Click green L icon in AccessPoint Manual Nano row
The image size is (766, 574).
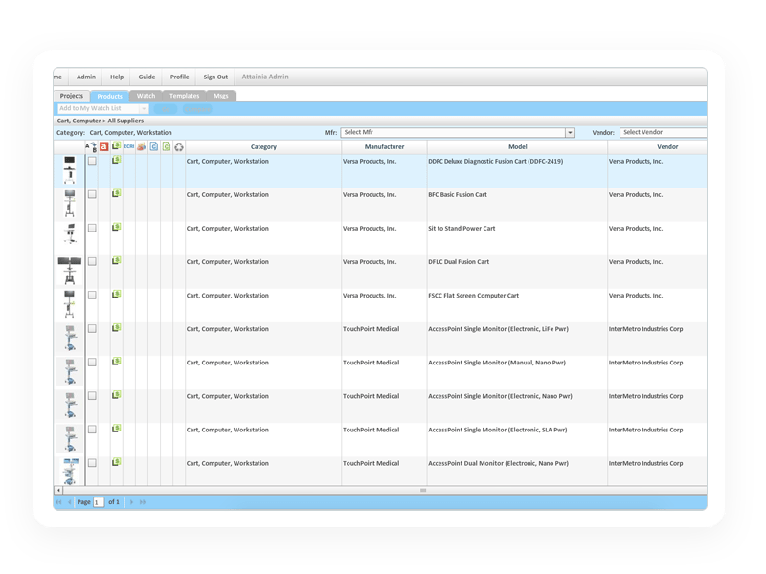pos(116,362)
